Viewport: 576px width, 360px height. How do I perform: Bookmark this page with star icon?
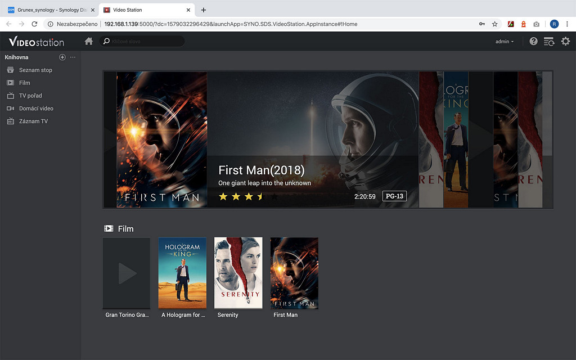pyautogui.click(x=495, y=24)
